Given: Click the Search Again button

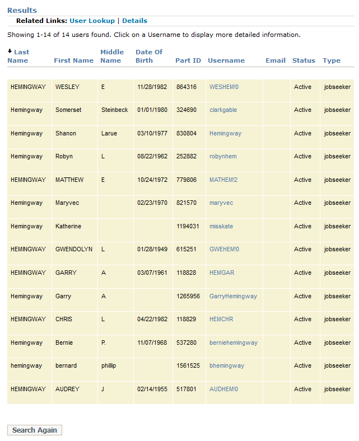Looking at the screenshot, I should (x=35, y=430).
